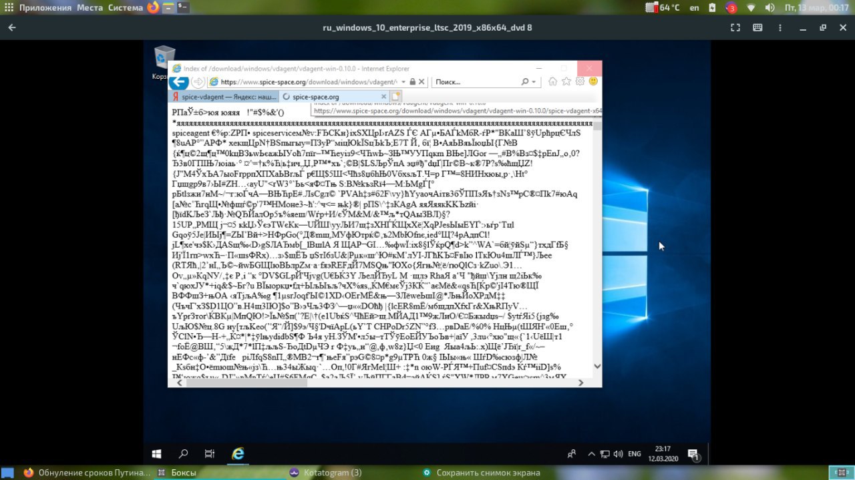Select the Recycle Bin desktop icon
The width and height of the screenshot is (855, 480).
pos(163,62)
